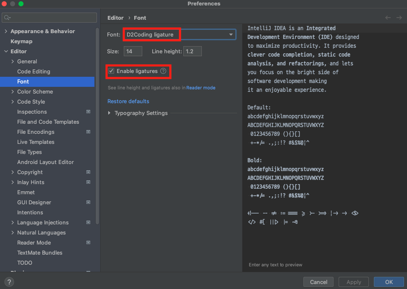Expand Appearance & Behavior tree node
407x289 pixels.
point(6,31)
